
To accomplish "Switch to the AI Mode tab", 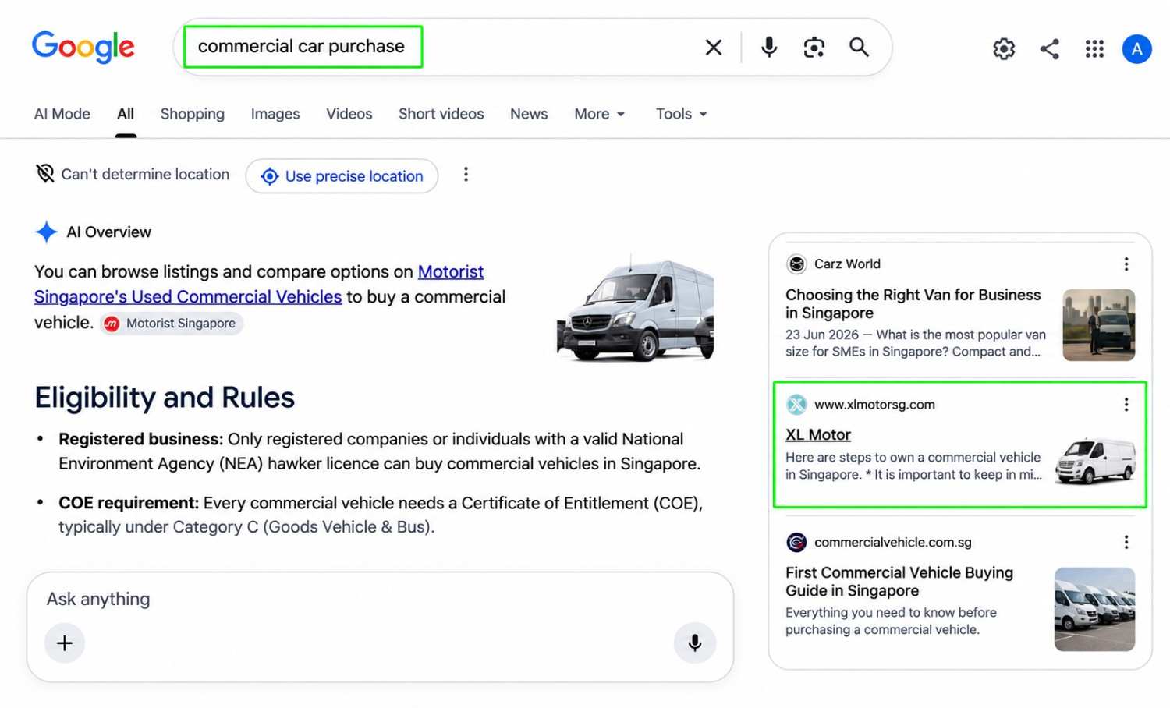I will [x=62, y=114].
